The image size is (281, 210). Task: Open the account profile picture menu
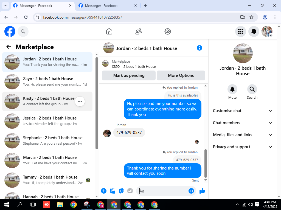pos(267,31)
